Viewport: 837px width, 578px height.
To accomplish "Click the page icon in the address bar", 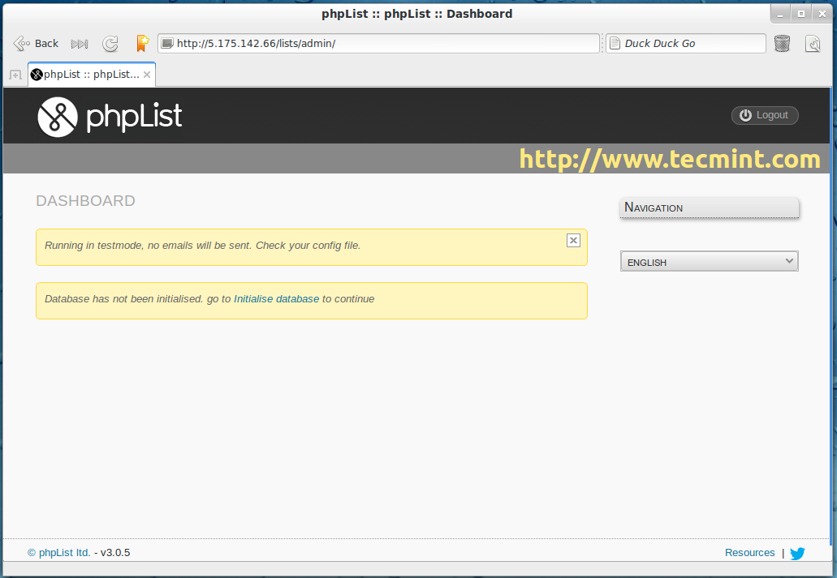I will (167, 43).
